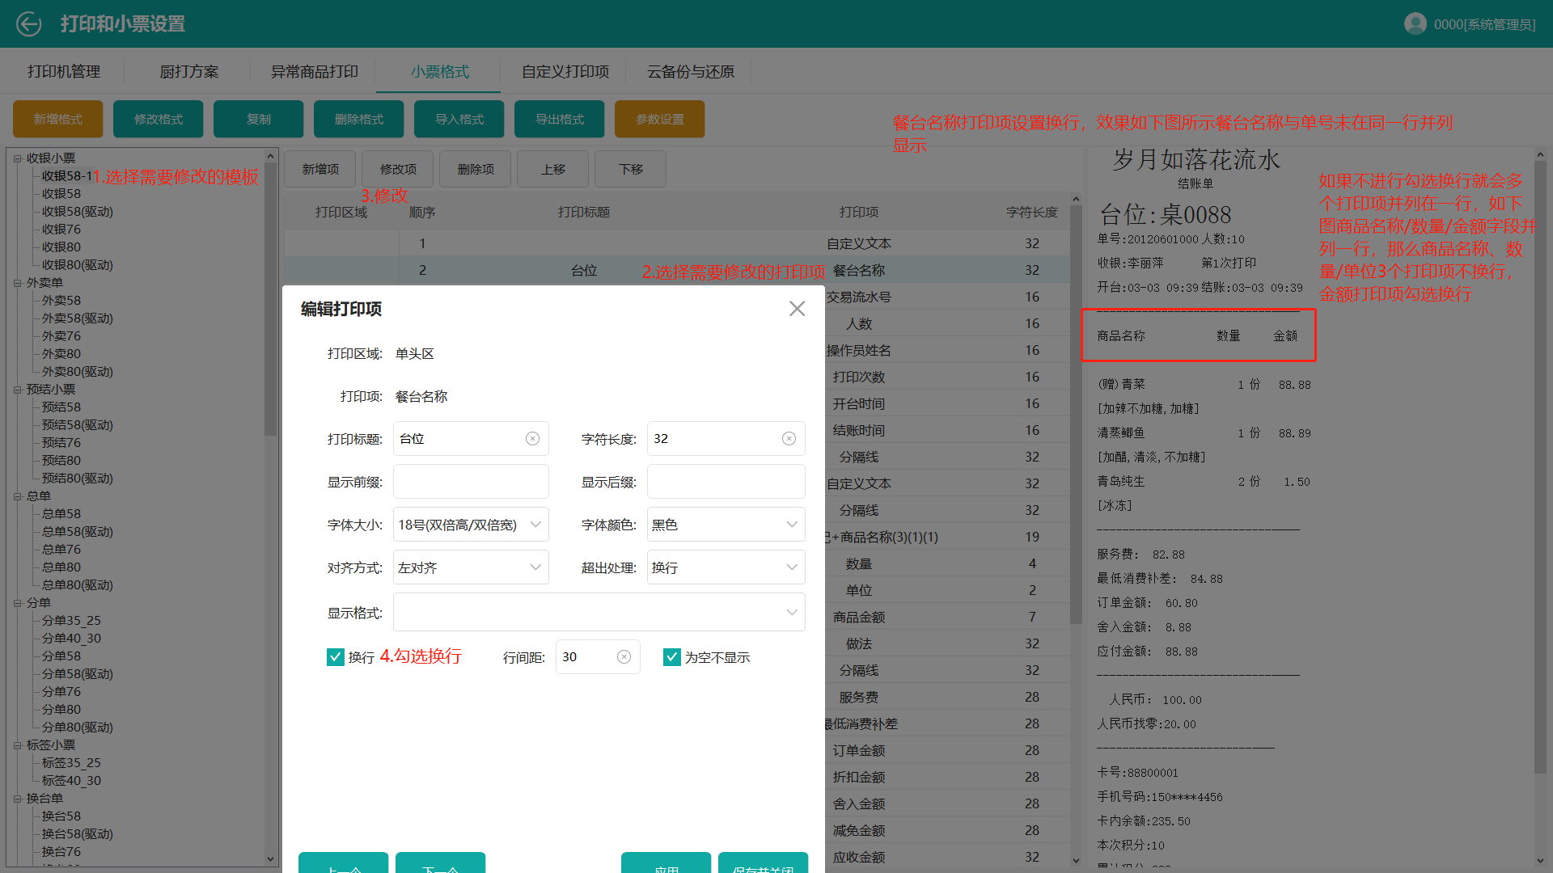Select 外卖58 in the template tree
This screenshot has width=1553, height=873.
pyautogui.click(x=61, y=301)
